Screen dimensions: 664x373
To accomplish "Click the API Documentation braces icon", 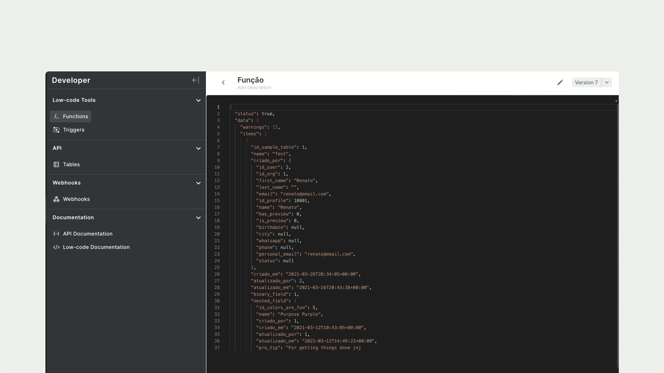I will 56,234.
